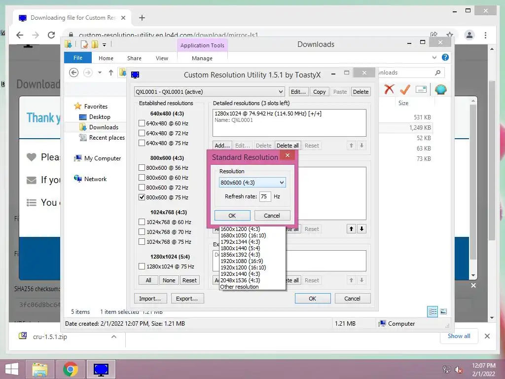The height and width of the screenshot is (379, 505).
Task: Click the blue shell toolbar icon
Action: [440, 89]
